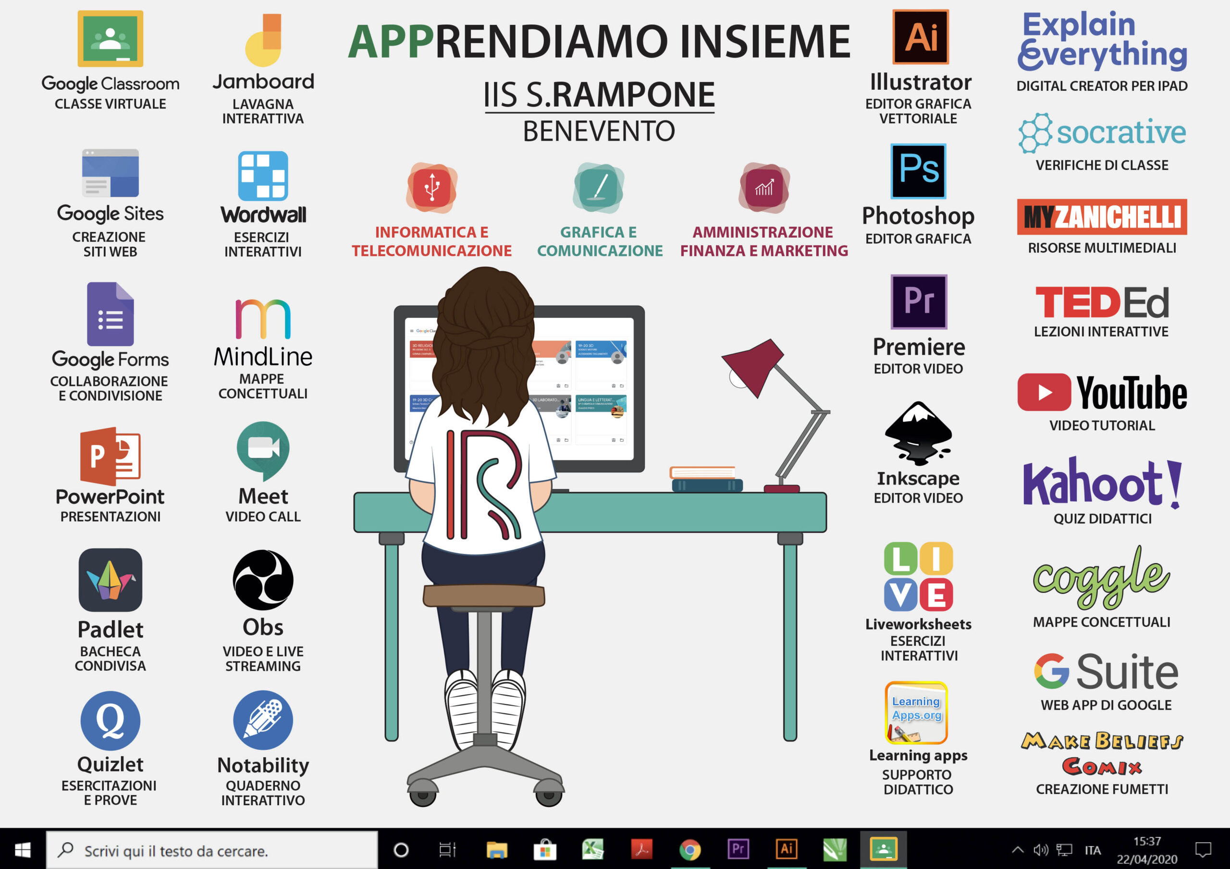Open Google Chrome from the taskbar
Screen dimensions: 1230x869
(689, 850)
